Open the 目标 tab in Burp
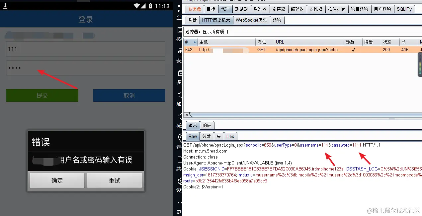422x216 pixels. click(x=211, y=9)
